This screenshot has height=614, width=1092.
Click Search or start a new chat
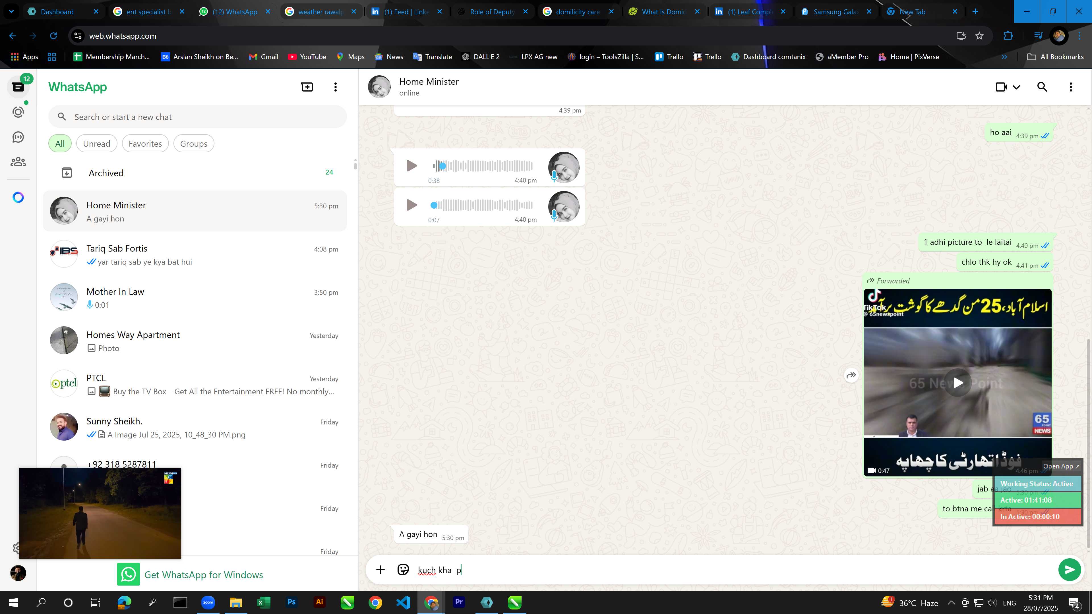198,117
